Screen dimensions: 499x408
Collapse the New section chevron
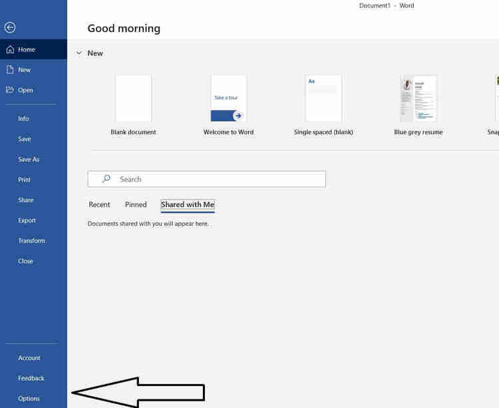pyautogui.click(x=79, y=53)
